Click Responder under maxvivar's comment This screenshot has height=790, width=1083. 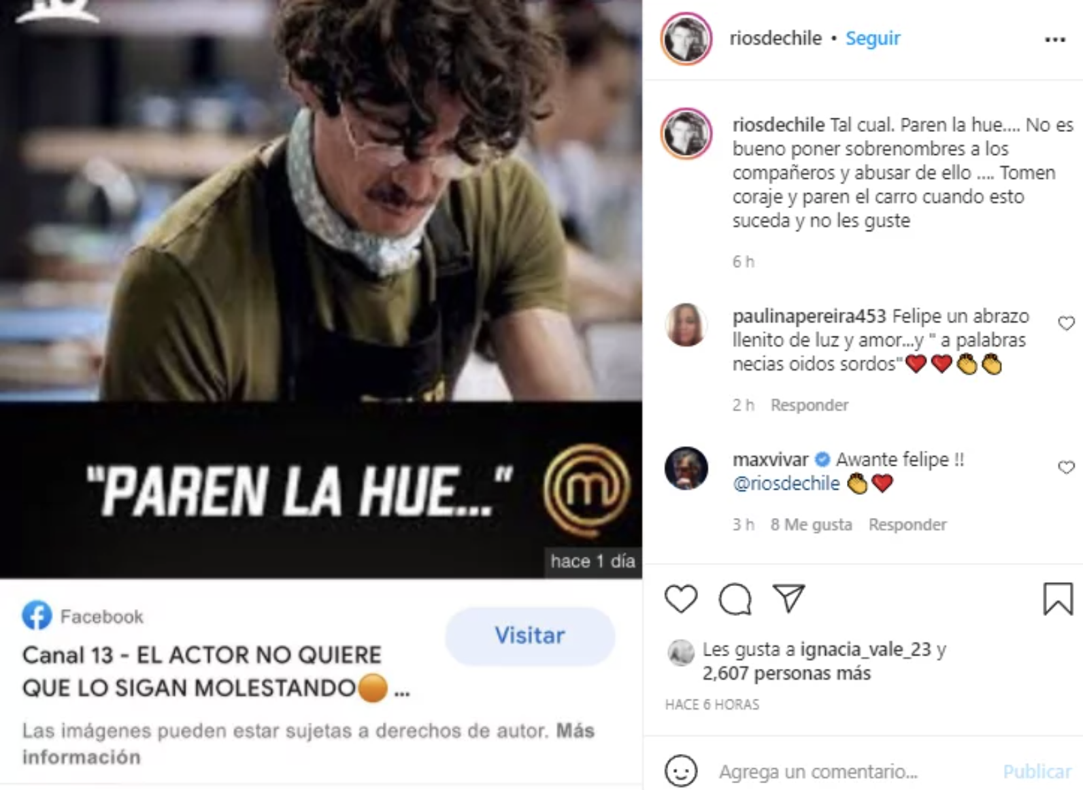pyautogui.click(x=907, y=525)
